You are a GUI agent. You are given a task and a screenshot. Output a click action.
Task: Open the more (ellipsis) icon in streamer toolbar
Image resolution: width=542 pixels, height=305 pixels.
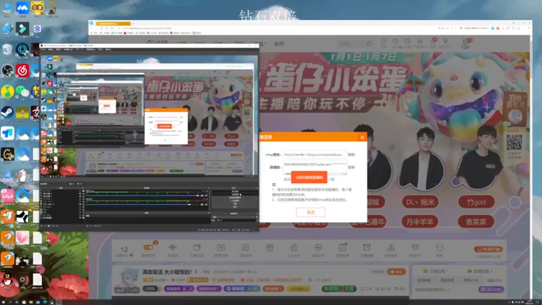[439, 247]
